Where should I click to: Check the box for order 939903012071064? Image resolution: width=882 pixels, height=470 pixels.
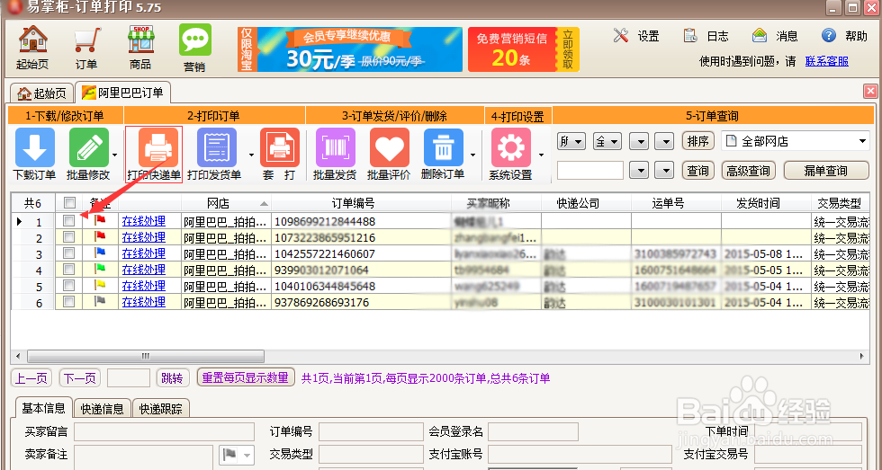coord(68,270)
